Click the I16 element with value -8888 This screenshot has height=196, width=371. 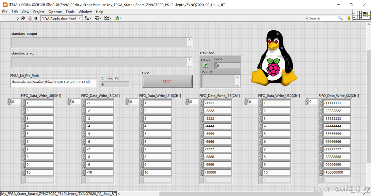click(218, 157)
